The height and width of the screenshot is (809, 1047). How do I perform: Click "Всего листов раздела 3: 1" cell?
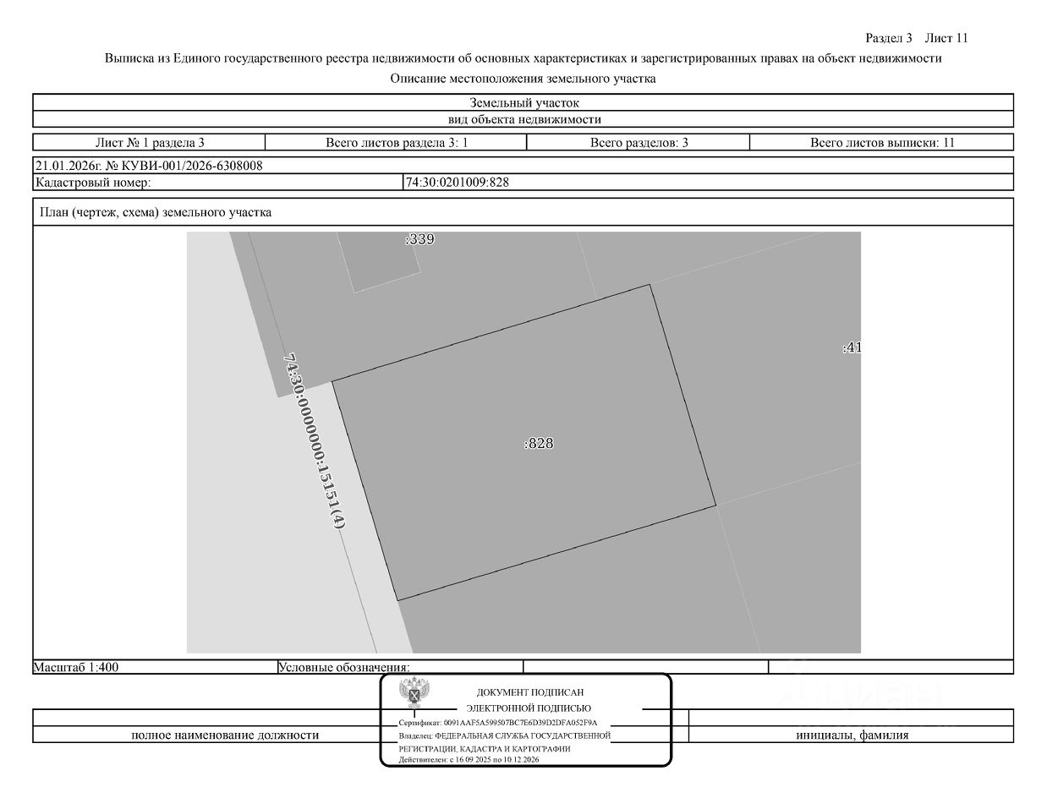click(x=397, y=143)
